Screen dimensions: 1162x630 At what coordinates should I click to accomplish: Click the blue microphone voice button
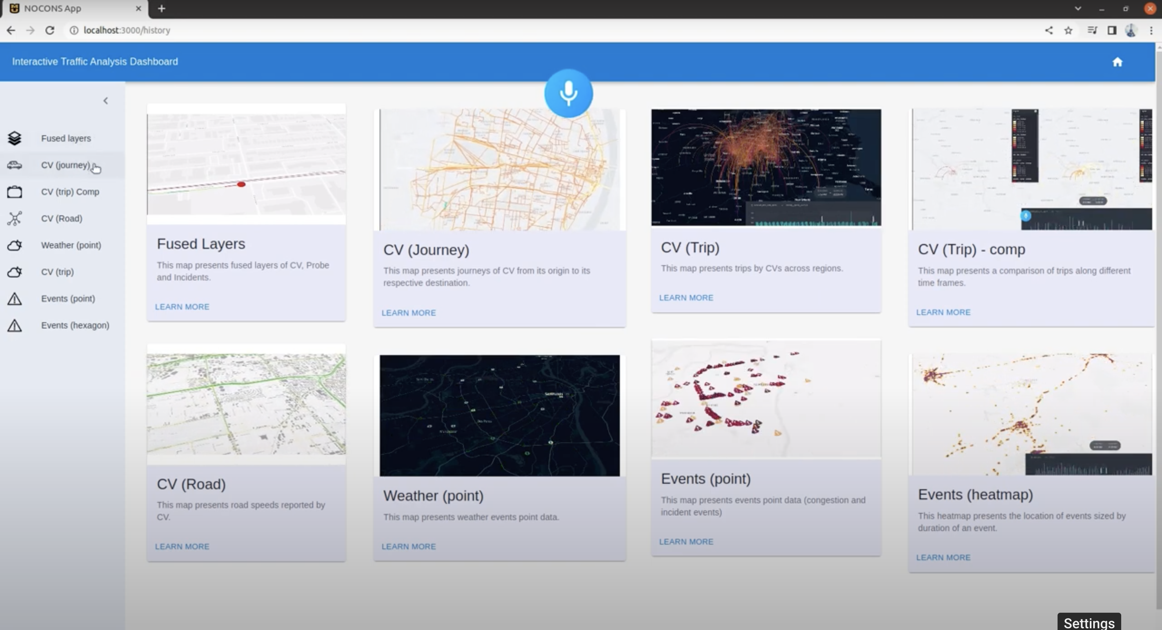pos(568,93)
